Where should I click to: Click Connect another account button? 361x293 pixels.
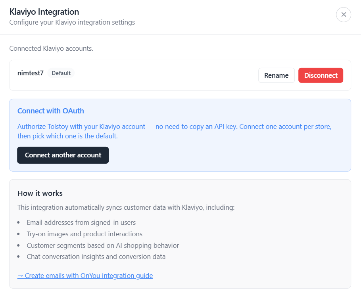(63, 155)
